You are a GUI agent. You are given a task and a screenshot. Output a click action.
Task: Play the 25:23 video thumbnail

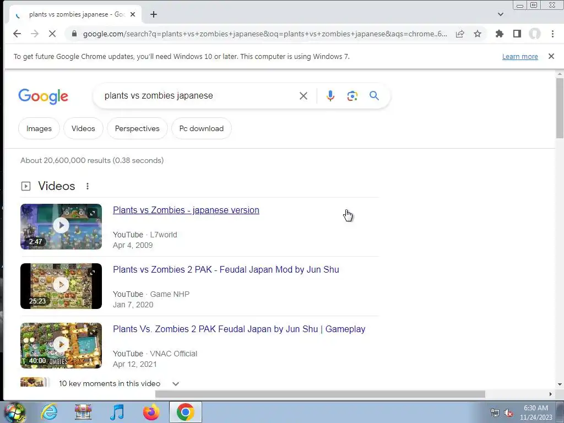[x=61, y=286]
